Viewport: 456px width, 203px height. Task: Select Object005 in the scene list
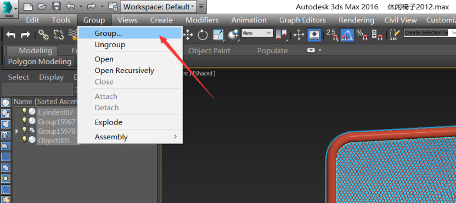tap(54, 141)
